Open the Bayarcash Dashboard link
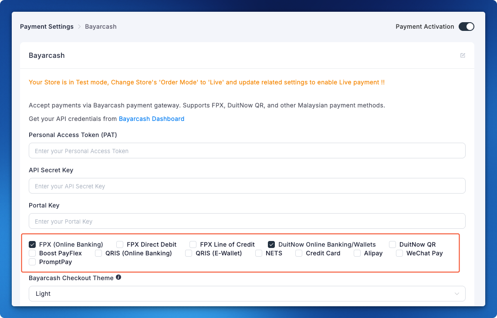 [152, 119]
